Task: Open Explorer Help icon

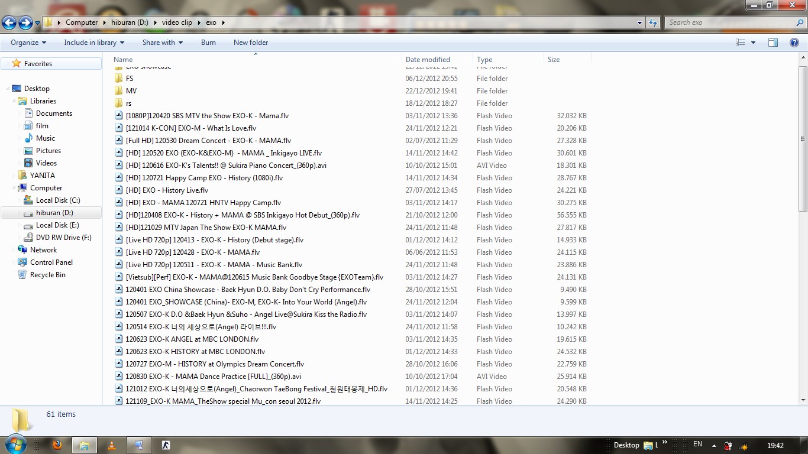Action: pos(794,43)
